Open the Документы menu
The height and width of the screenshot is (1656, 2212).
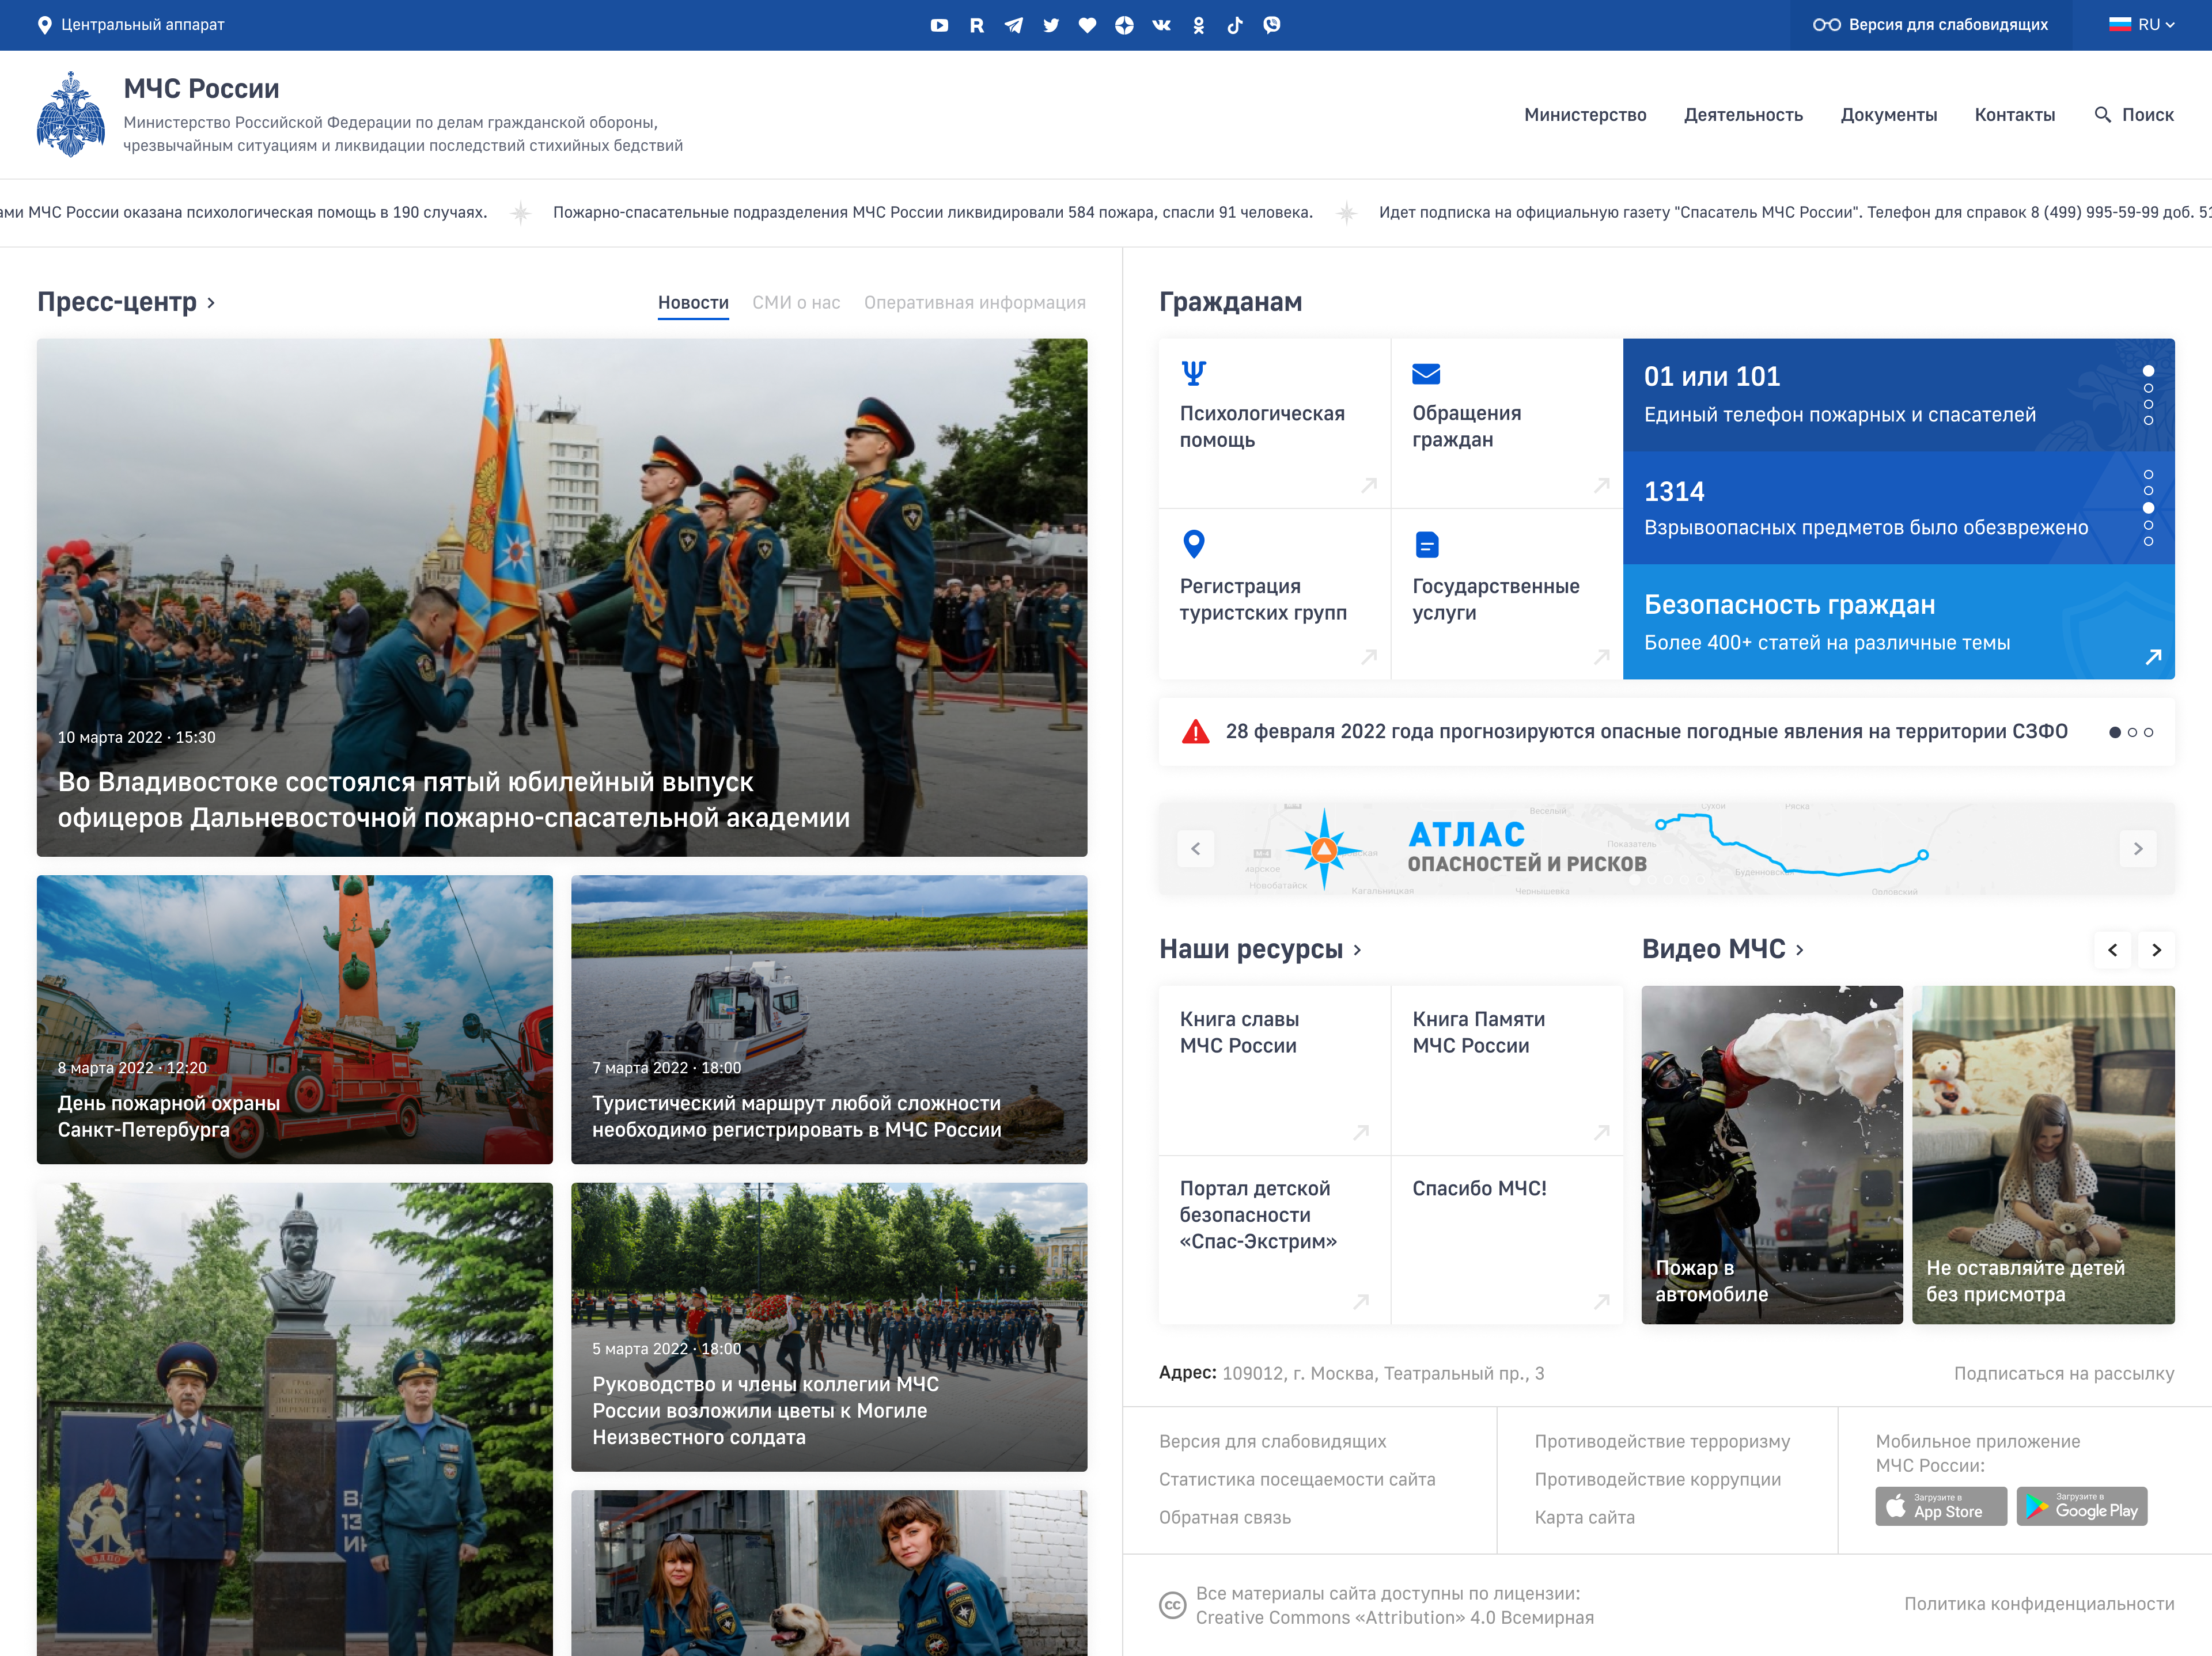pyautogui.click(x=1888, y=115)
